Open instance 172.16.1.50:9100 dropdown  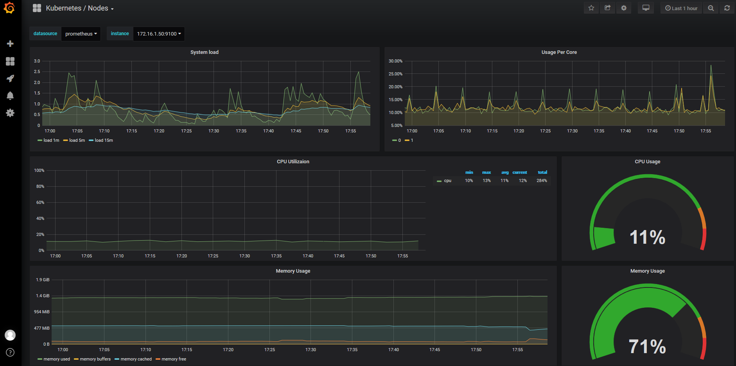(x=159, y=34)
